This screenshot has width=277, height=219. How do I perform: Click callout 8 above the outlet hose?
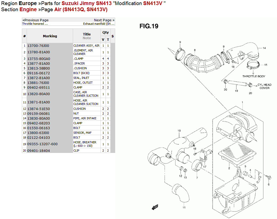(195, 50)
